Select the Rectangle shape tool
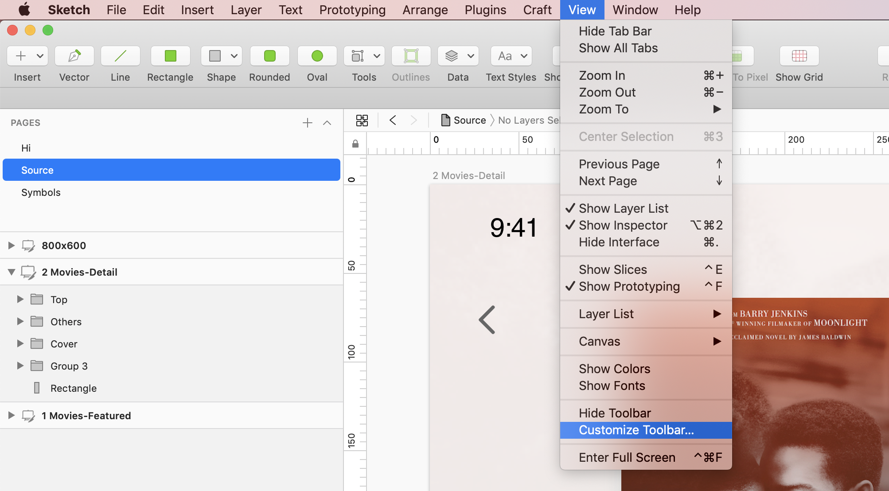The height and width of the screenshot is (491, 889). coord(170,56)
